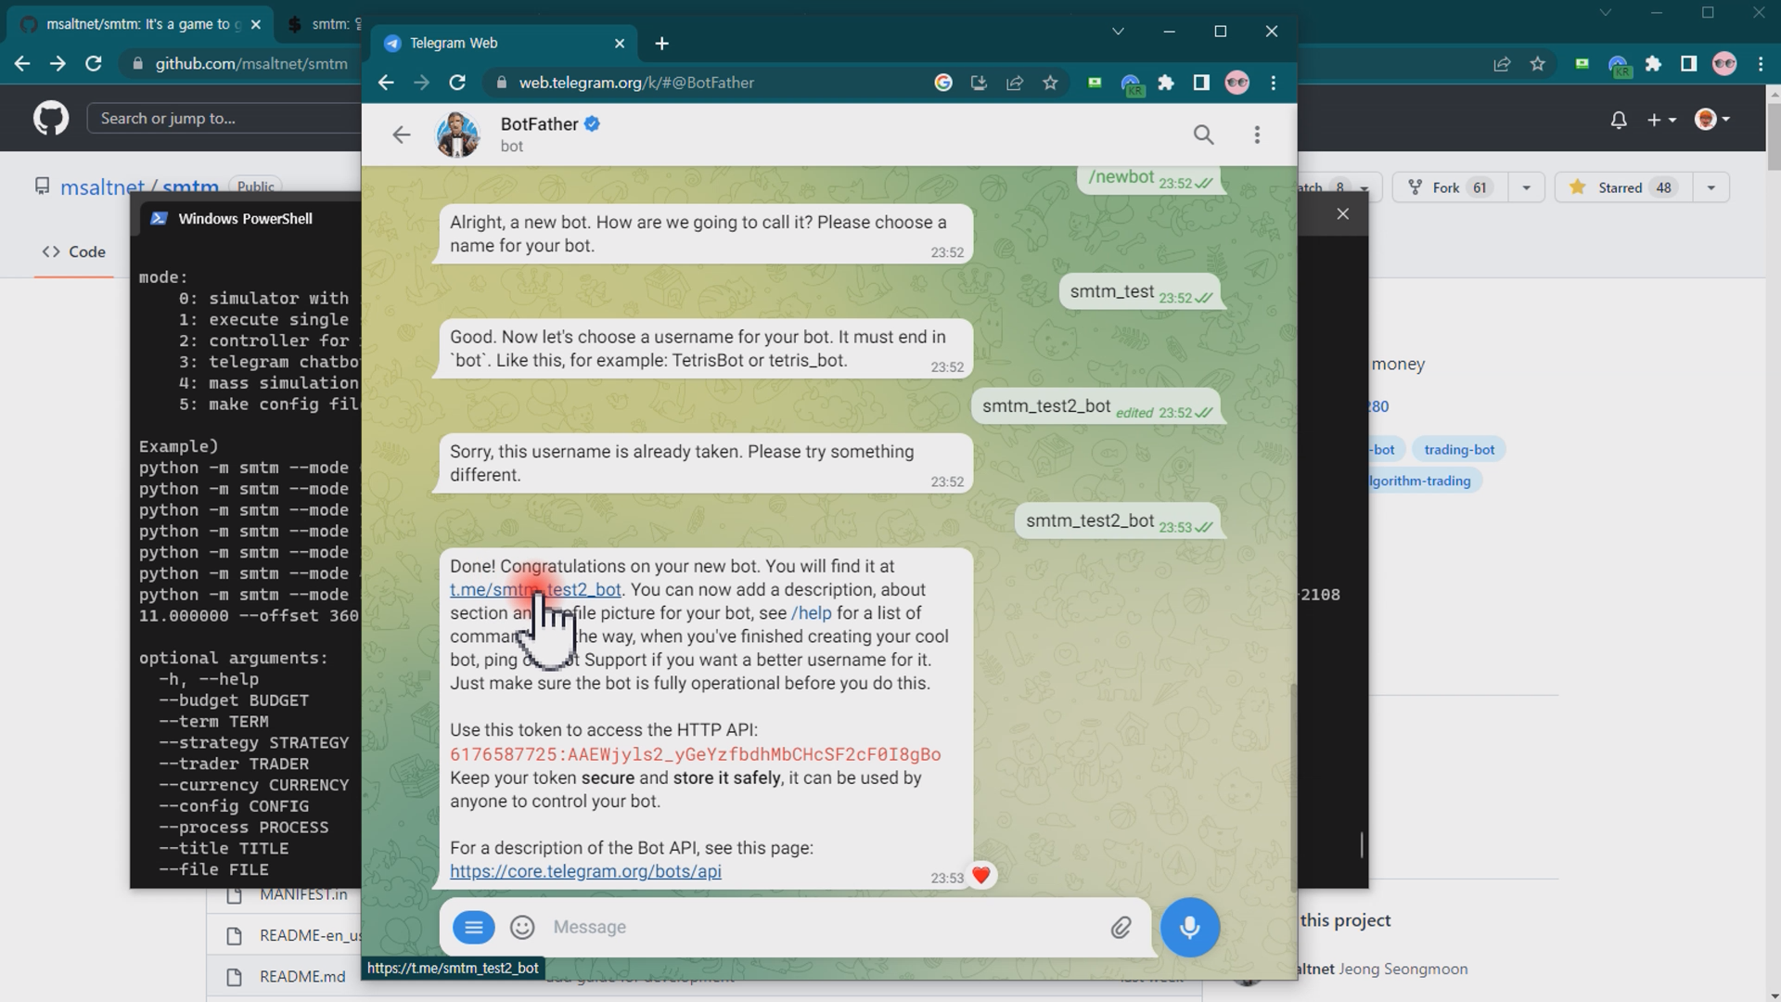The height and width of the screenshot is (1002, 1781).
Task: Bookmark the Telegram Web page with star
Action: [1050, 83]
